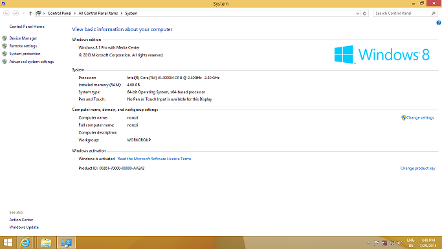Click shield icon beside System protection
Screen dimensions: 442x249
(x=5, y=54)
